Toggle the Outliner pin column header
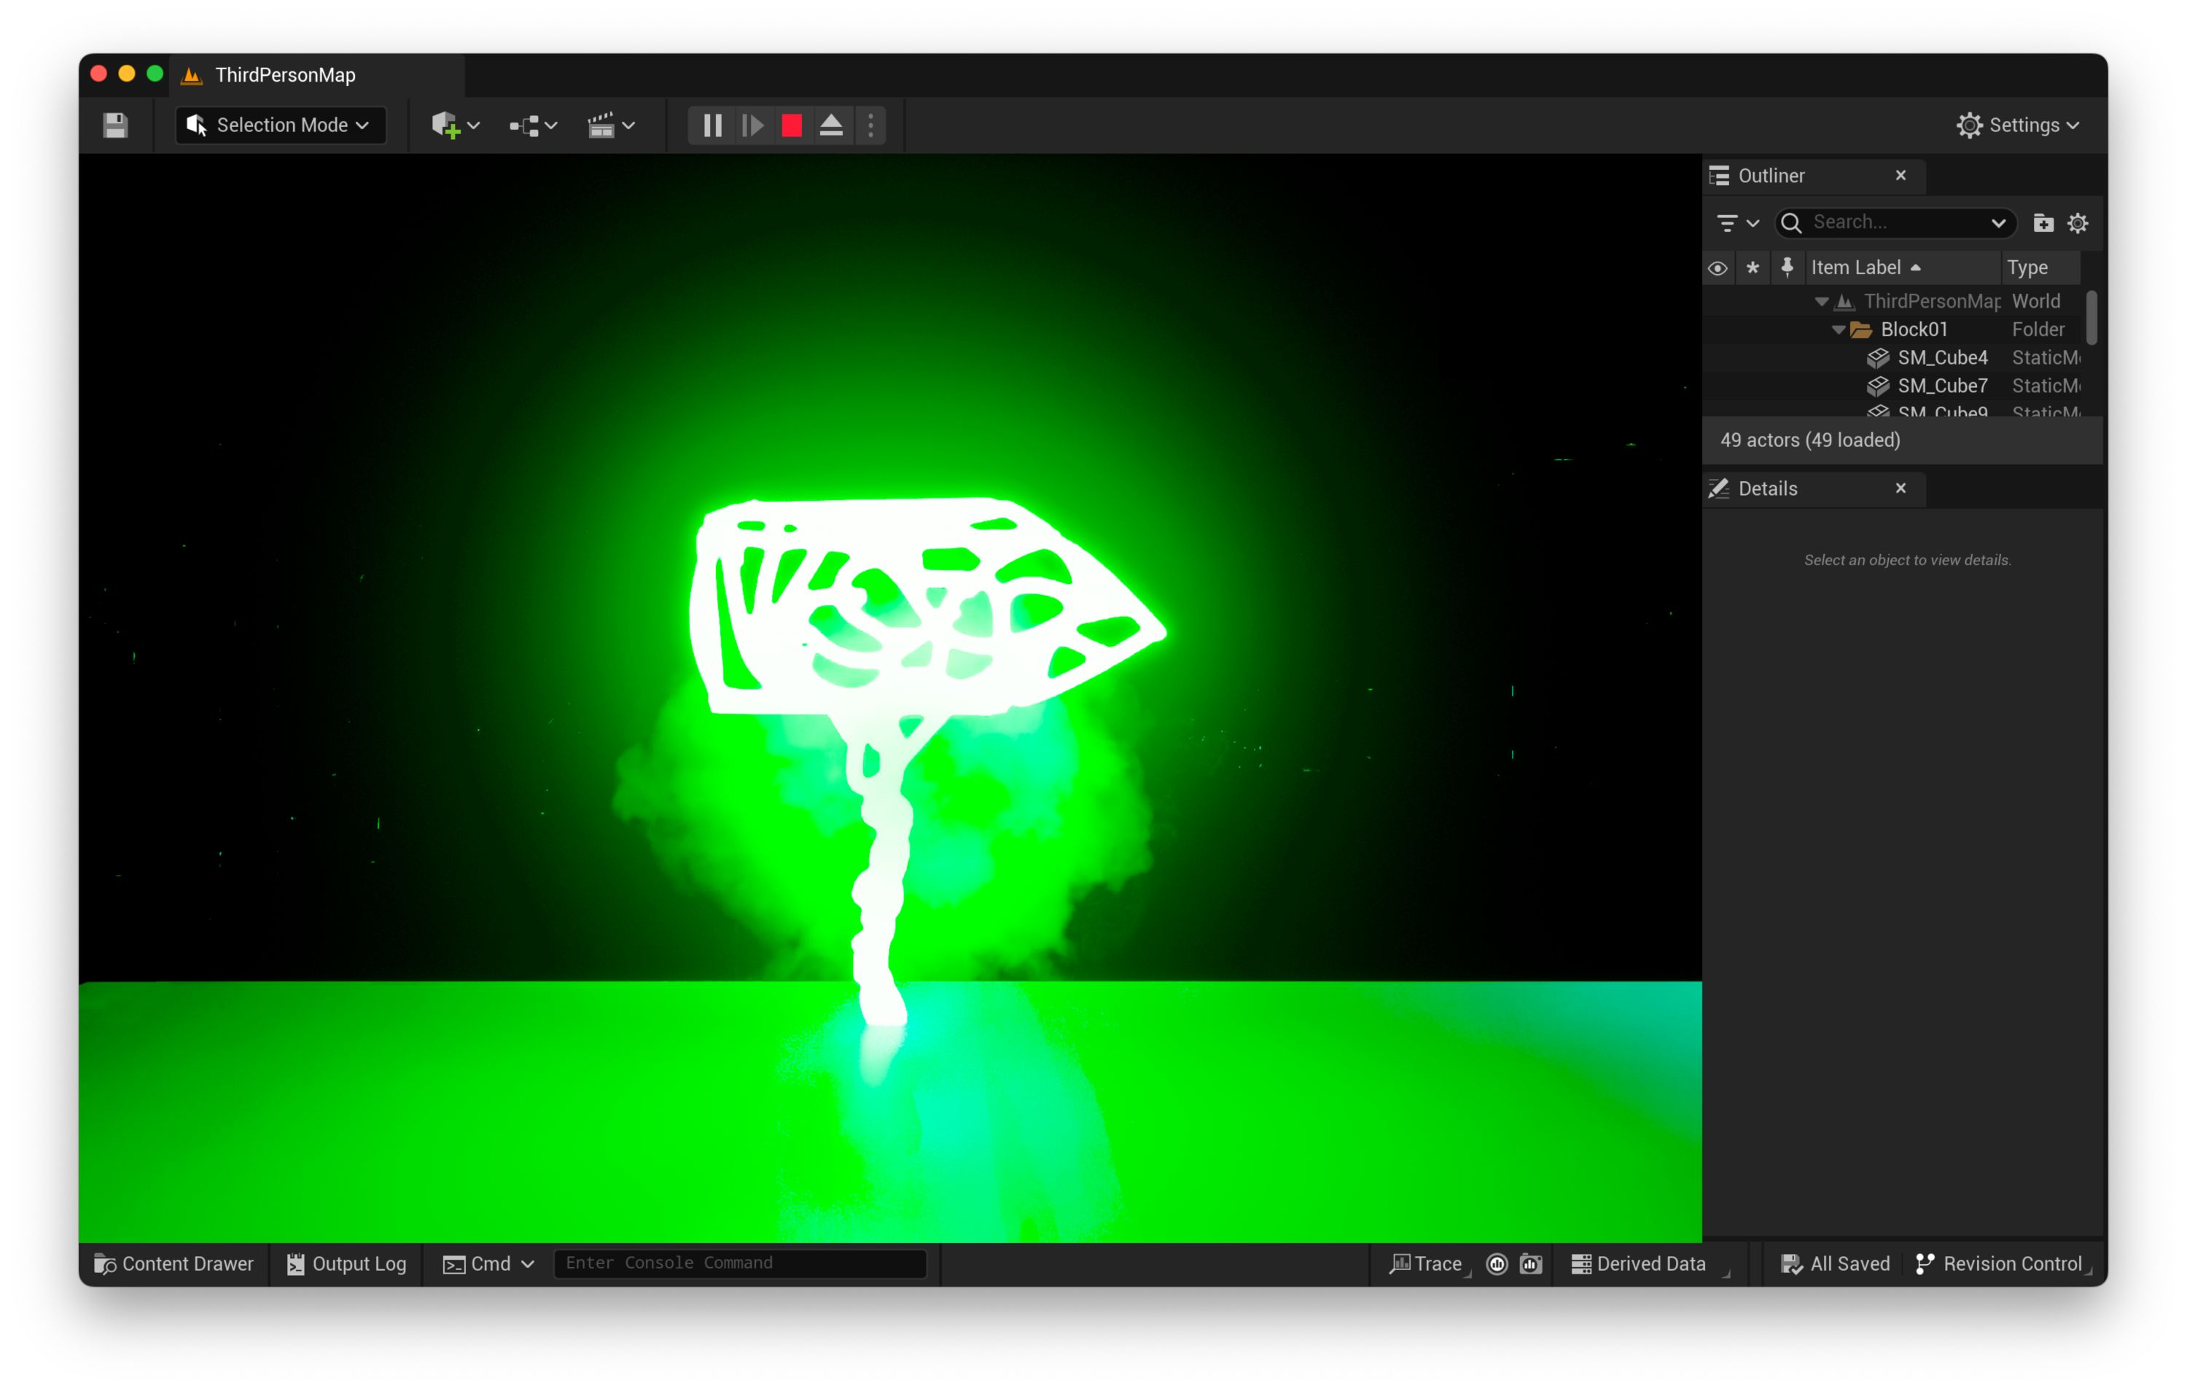This screenshot has width=2187, height=1391. coord(1787,268)
